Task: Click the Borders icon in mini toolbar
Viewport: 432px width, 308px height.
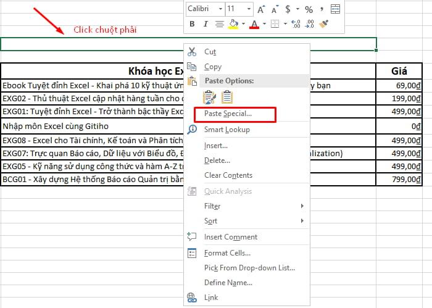Action: tap(275, 24)
